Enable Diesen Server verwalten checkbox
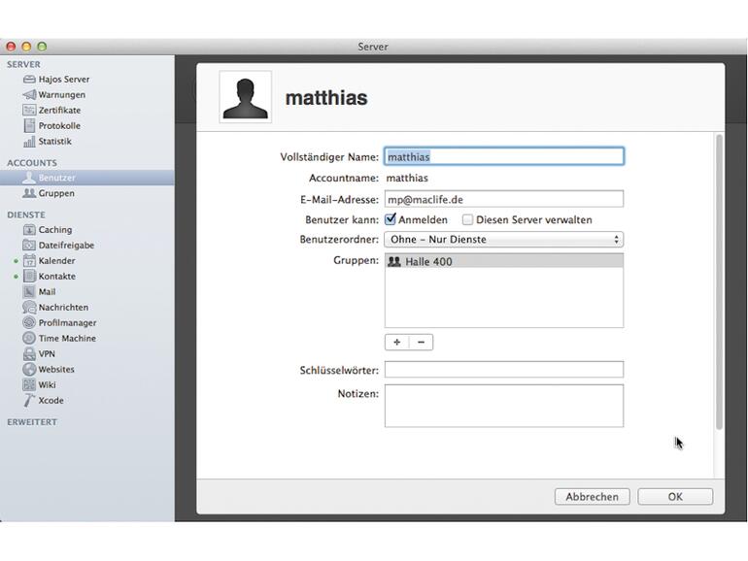 [467, 219]
